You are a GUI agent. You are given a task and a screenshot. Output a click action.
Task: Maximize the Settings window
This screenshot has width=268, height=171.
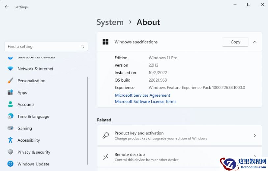pos(249,4)
